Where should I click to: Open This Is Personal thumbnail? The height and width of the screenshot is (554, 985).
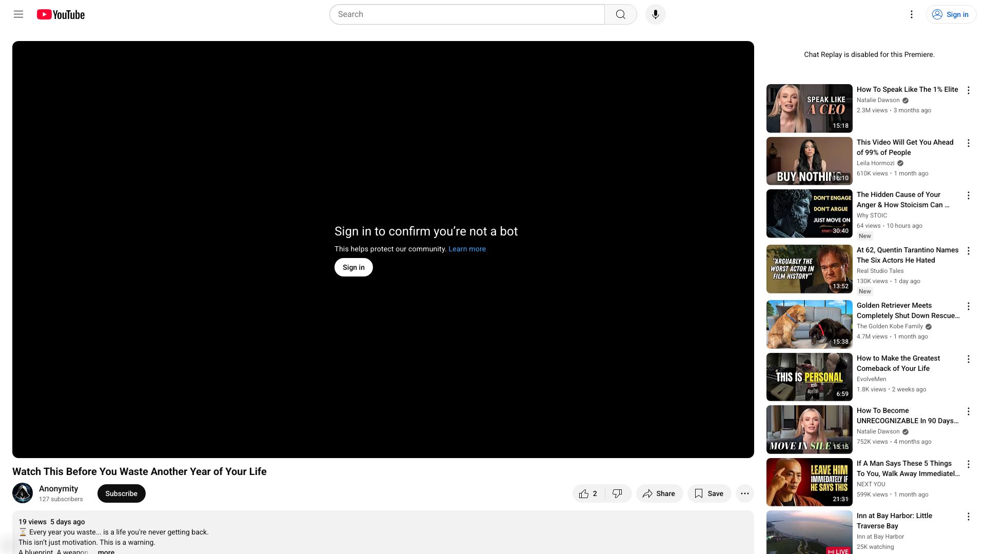click(x=809, y=377)
